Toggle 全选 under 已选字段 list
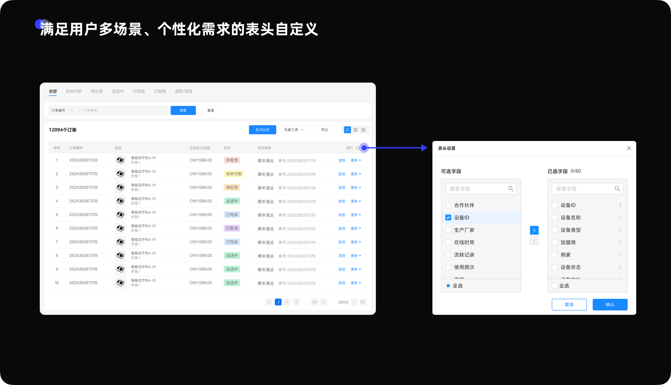The height and width of the screenshot is (385, 671). pos(555,286)
